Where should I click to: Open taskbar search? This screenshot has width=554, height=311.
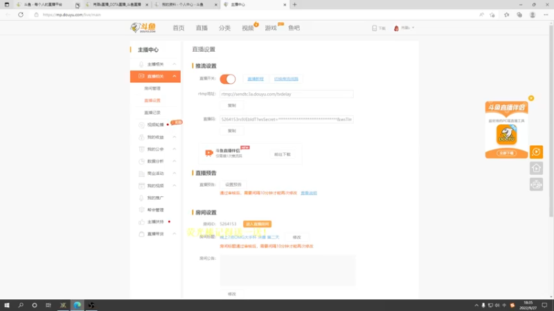pos(21,305)
